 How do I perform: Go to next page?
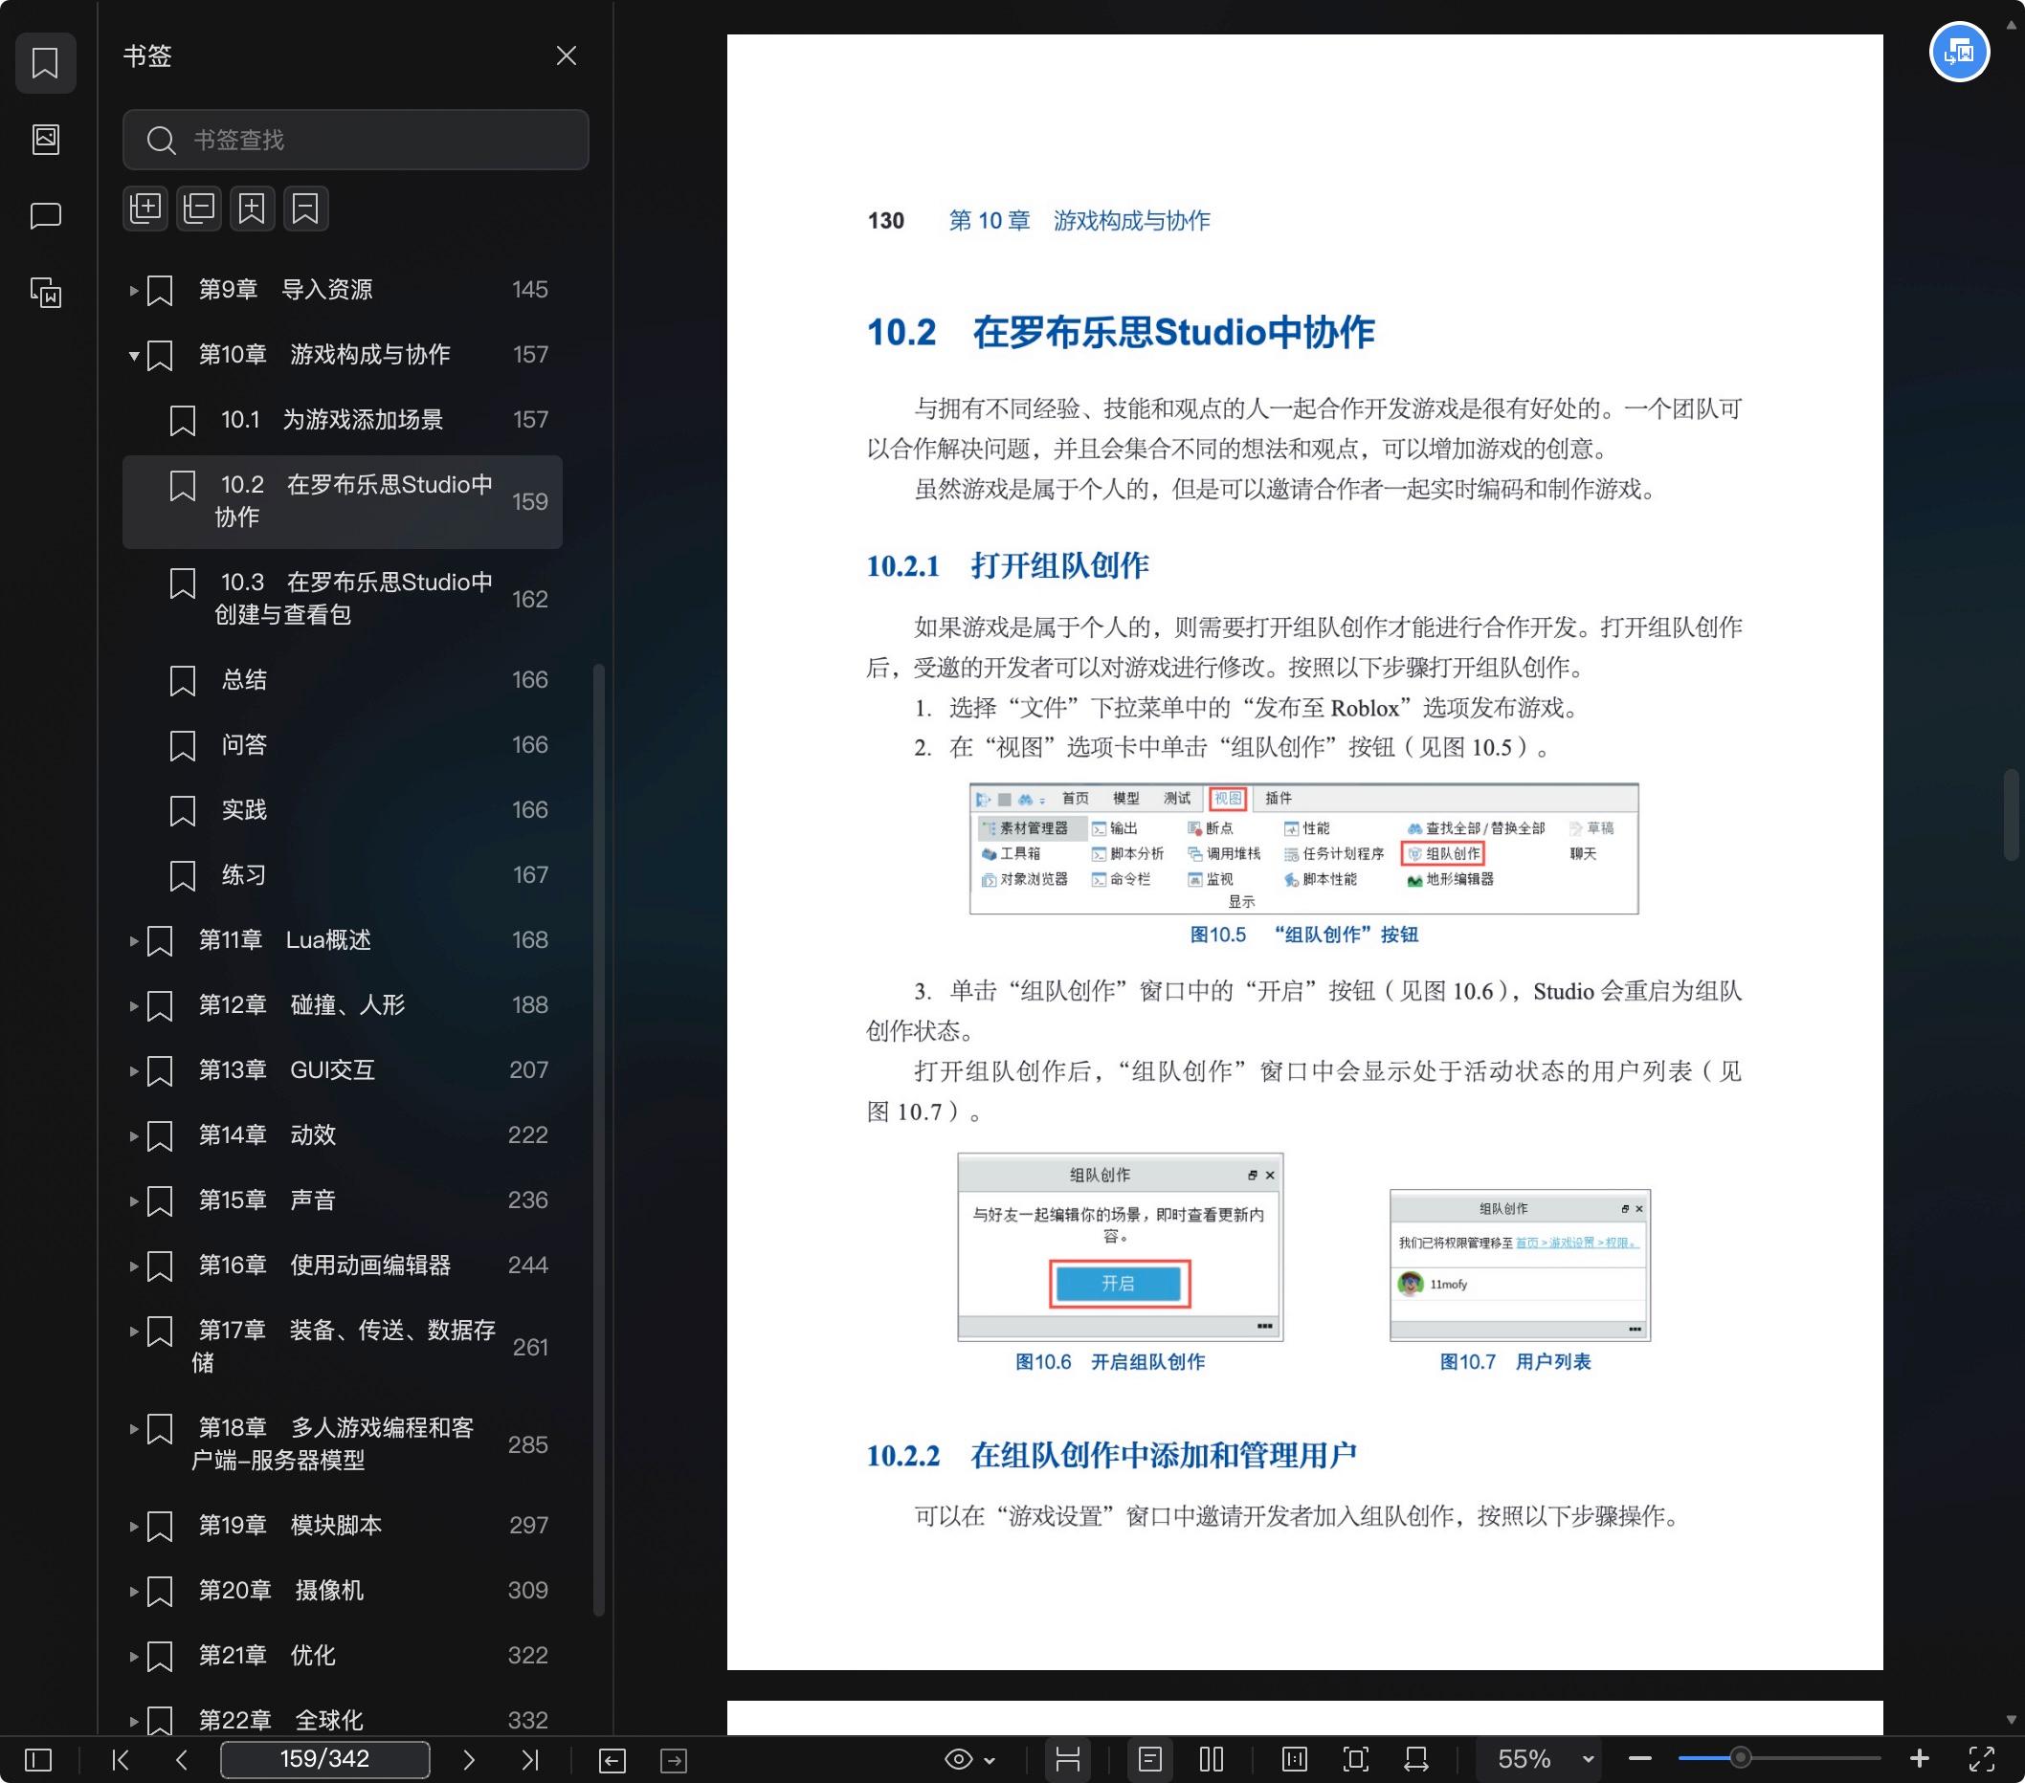(x=469, y=1760)
